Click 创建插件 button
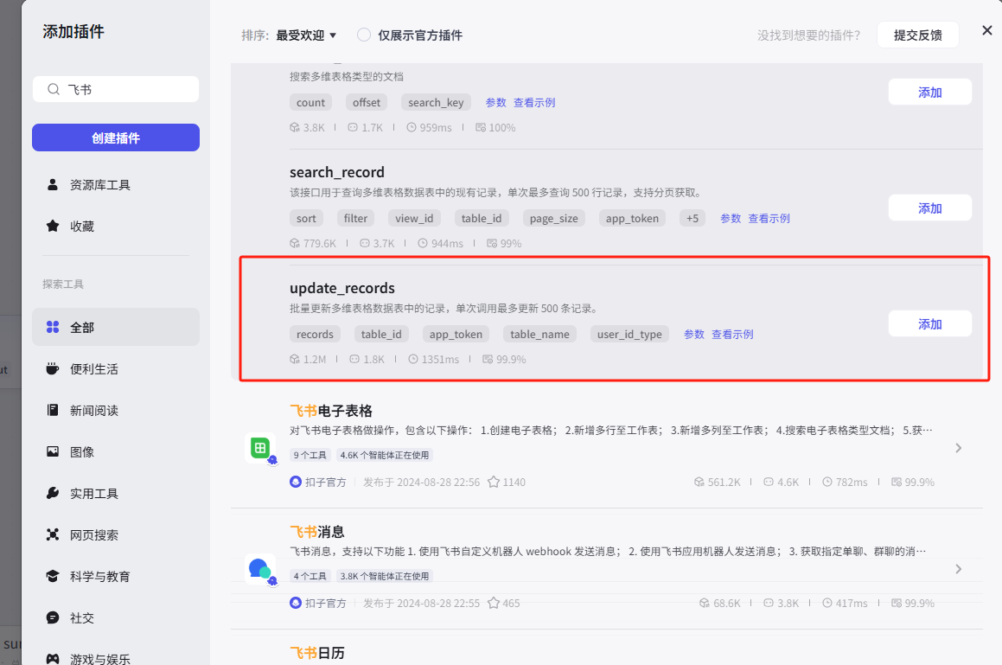This screenshot has height=665, width=1002. pos(116,137)
